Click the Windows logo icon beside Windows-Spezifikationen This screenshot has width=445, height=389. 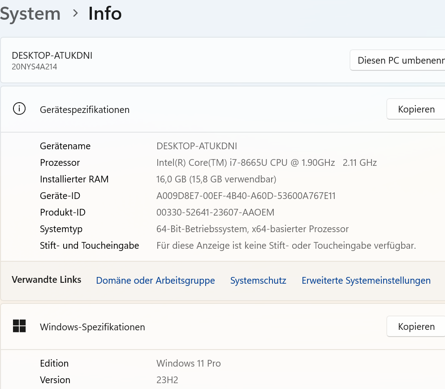click(x=19, y=326)
